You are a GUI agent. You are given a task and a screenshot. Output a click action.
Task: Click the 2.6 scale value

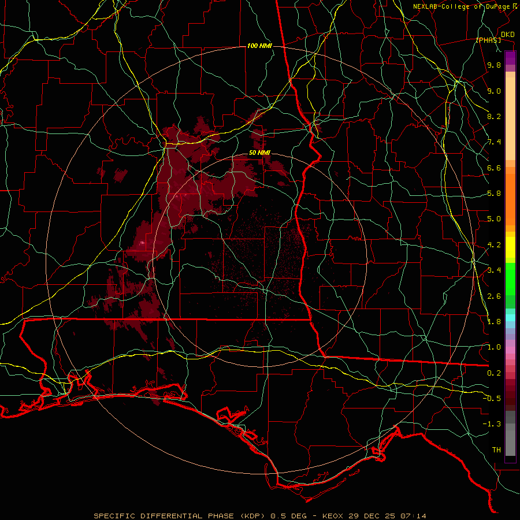[x=494, y=296]
